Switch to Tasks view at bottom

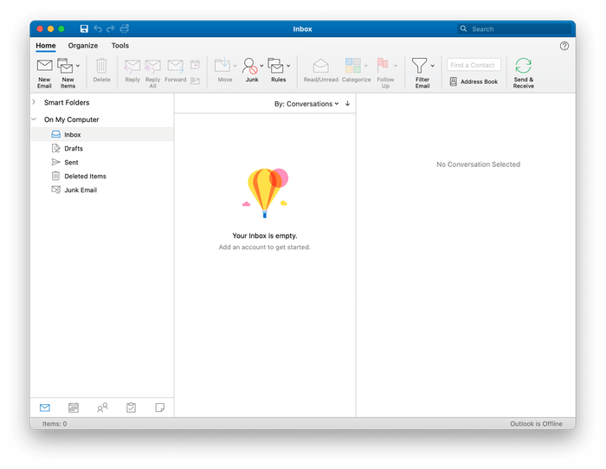[x=131, y=408]
